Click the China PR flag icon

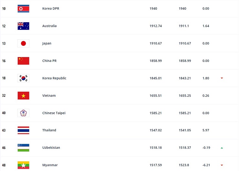point(23,61)
